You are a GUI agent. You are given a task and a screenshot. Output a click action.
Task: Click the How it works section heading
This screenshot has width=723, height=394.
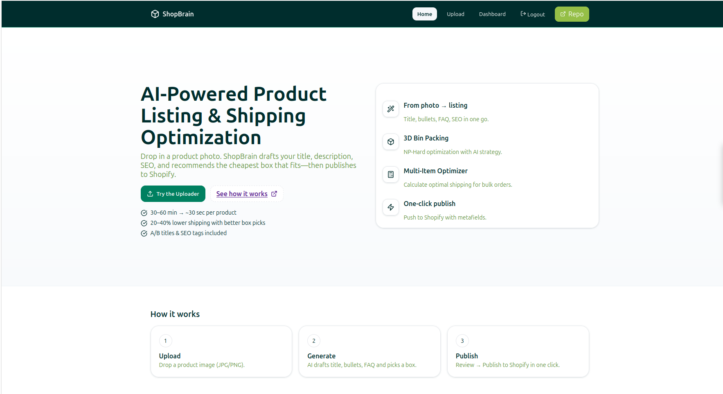(175, 314)
